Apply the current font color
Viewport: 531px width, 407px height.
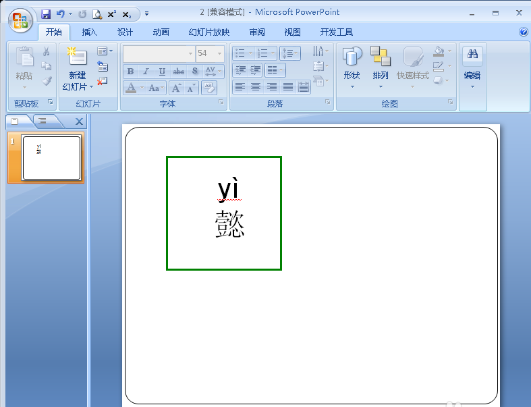131,88
